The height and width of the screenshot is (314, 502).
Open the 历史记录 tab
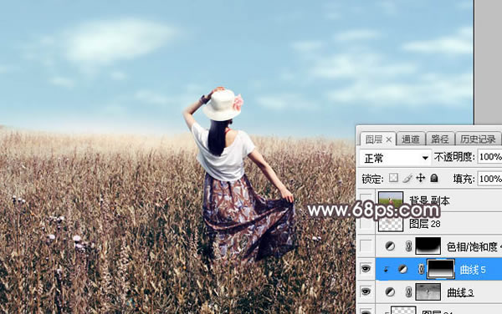point(478,139)
